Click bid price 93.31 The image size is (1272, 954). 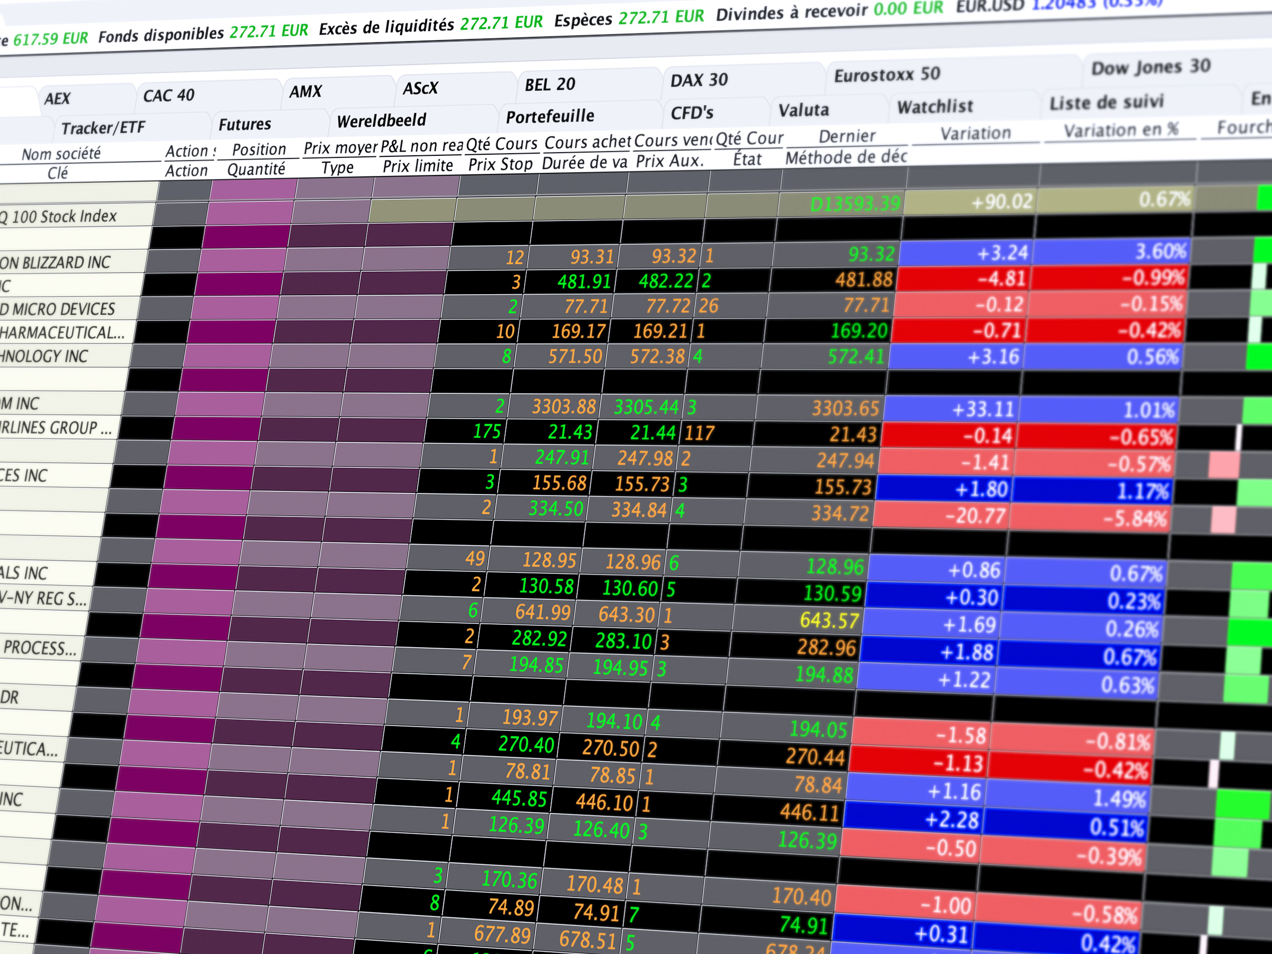pyautogui.click(x=593, y=257)
